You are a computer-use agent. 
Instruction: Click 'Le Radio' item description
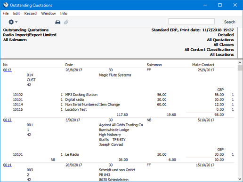72,154
